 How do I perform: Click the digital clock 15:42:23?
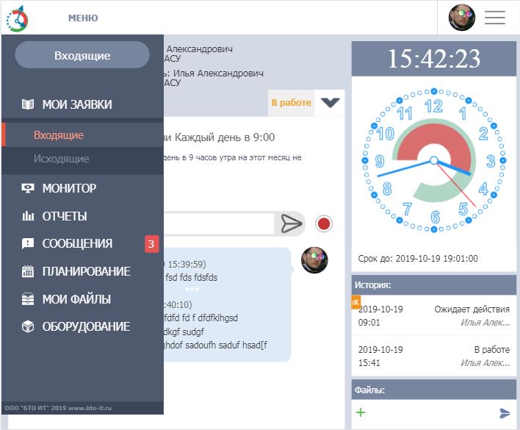click(434, 59)
